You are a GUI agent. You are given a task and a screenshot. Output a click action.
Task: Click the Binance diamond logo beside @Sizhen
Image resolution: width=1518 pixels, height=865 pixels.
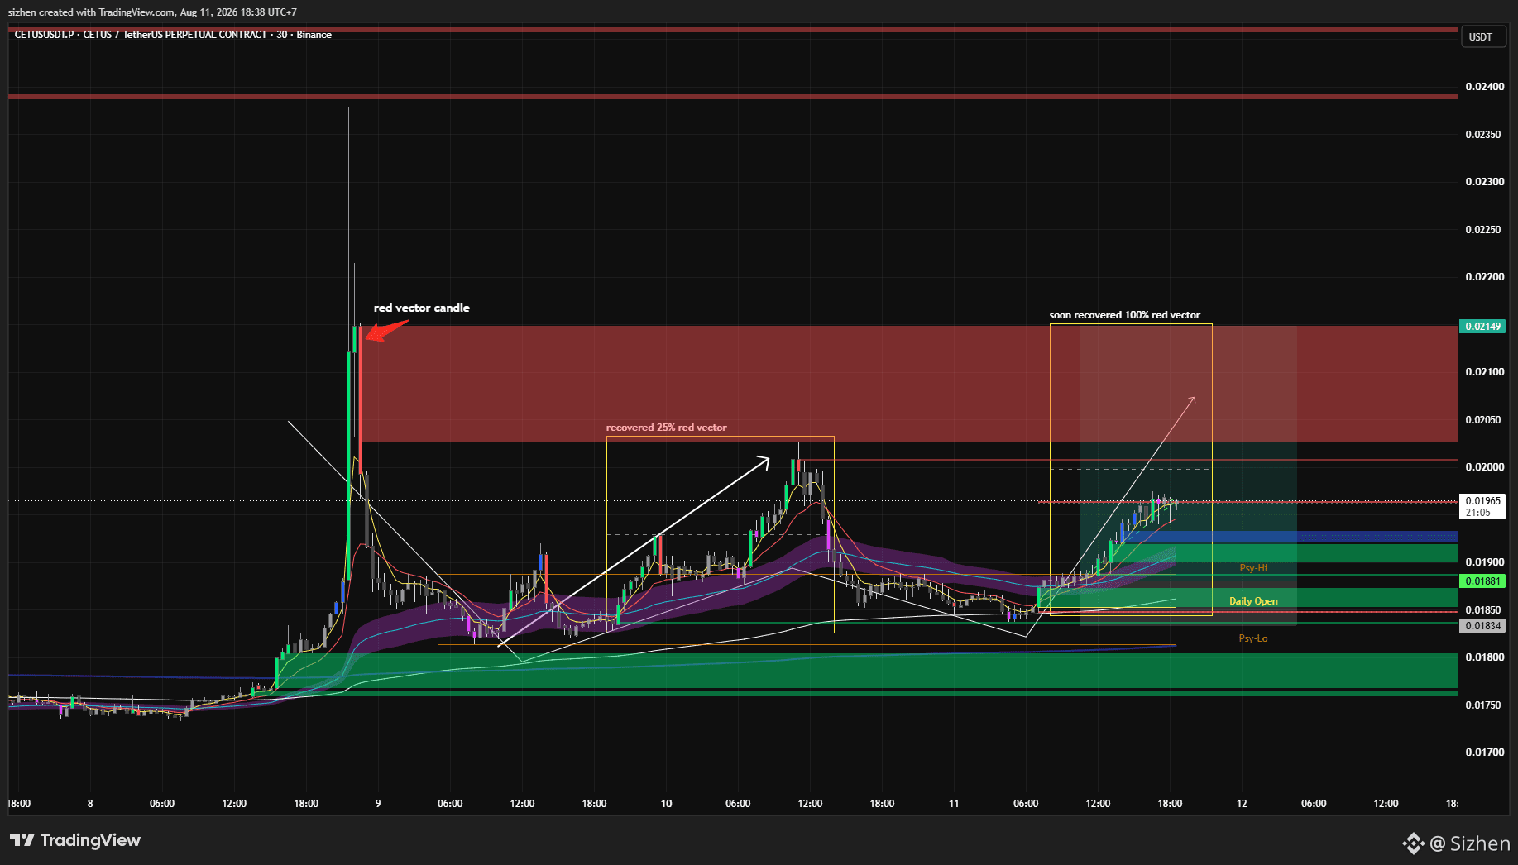point(1413,843)
